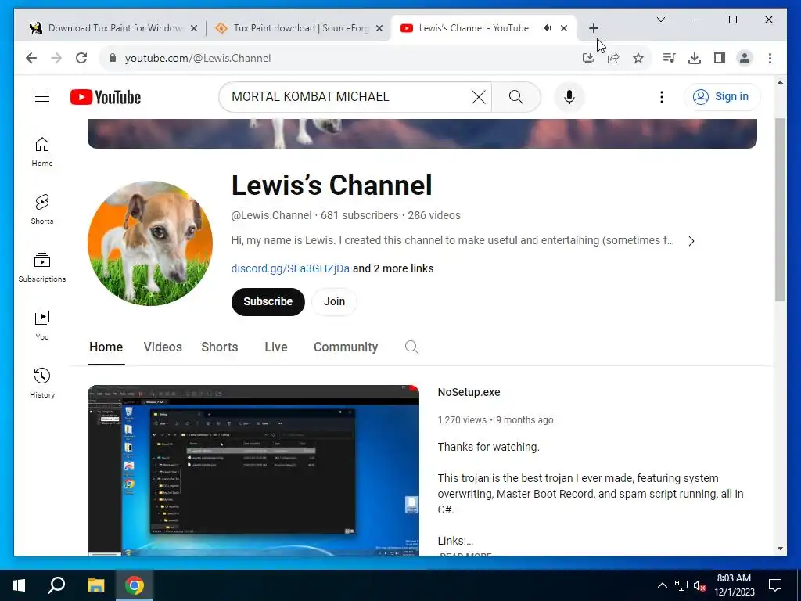Open YouTube settings three-dot menu

(662, 97)
